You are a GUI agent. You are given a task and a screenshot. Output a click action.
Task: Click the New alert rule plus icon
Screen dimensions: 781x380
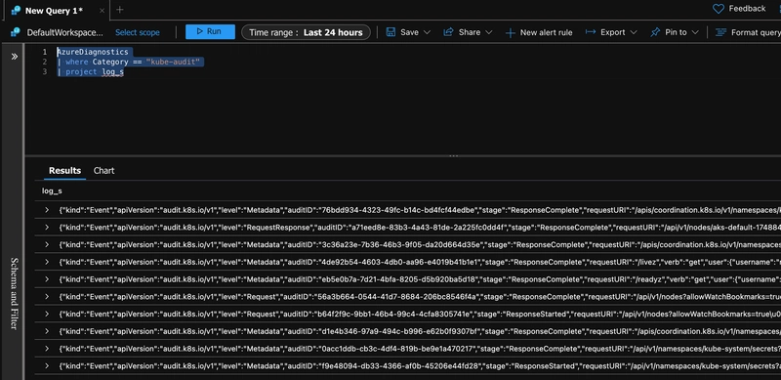pos(510,33)
